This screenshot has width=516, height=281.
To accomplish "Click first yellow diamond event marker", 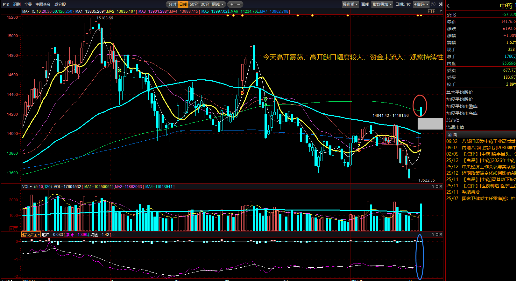I will pyautogui.click(x=228, y=15).
